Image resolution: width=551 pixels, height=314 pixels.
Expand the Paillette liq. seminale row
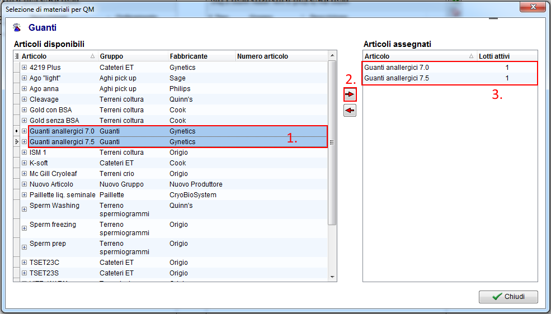click(24, 195)
